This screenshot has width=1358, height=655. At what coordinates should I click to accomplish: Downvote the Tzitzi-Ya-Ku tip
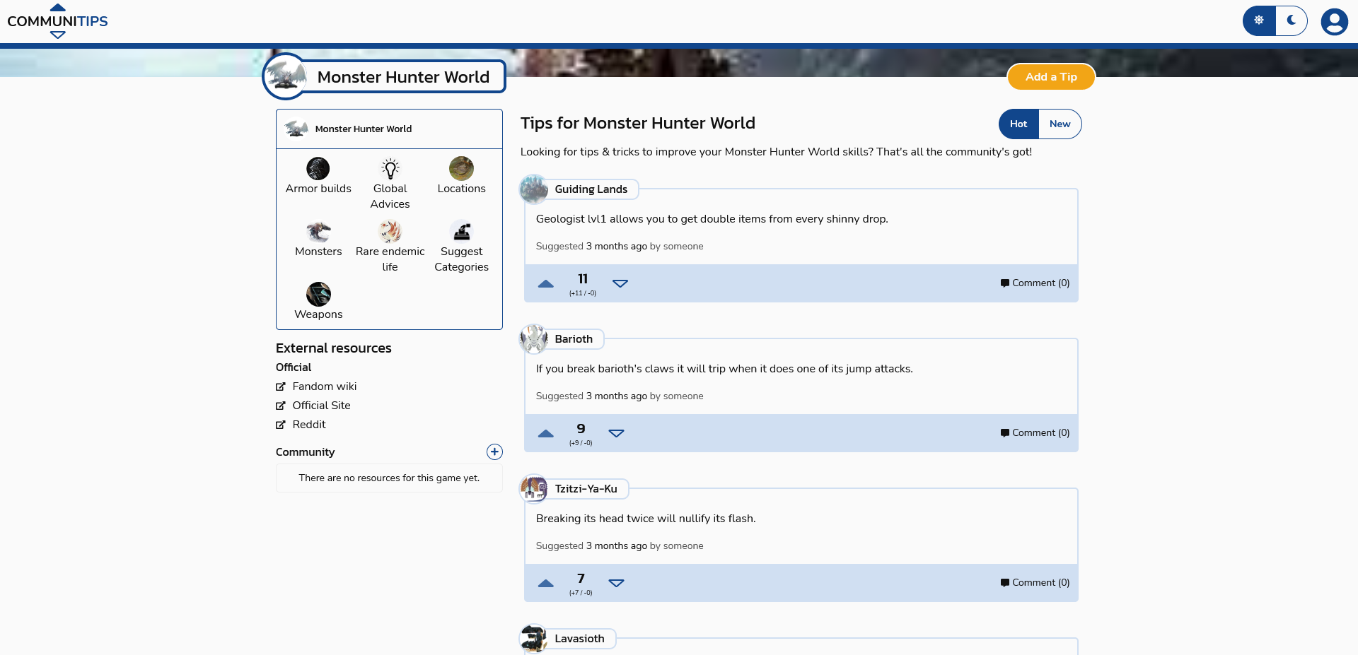click(x=617, y=583)
